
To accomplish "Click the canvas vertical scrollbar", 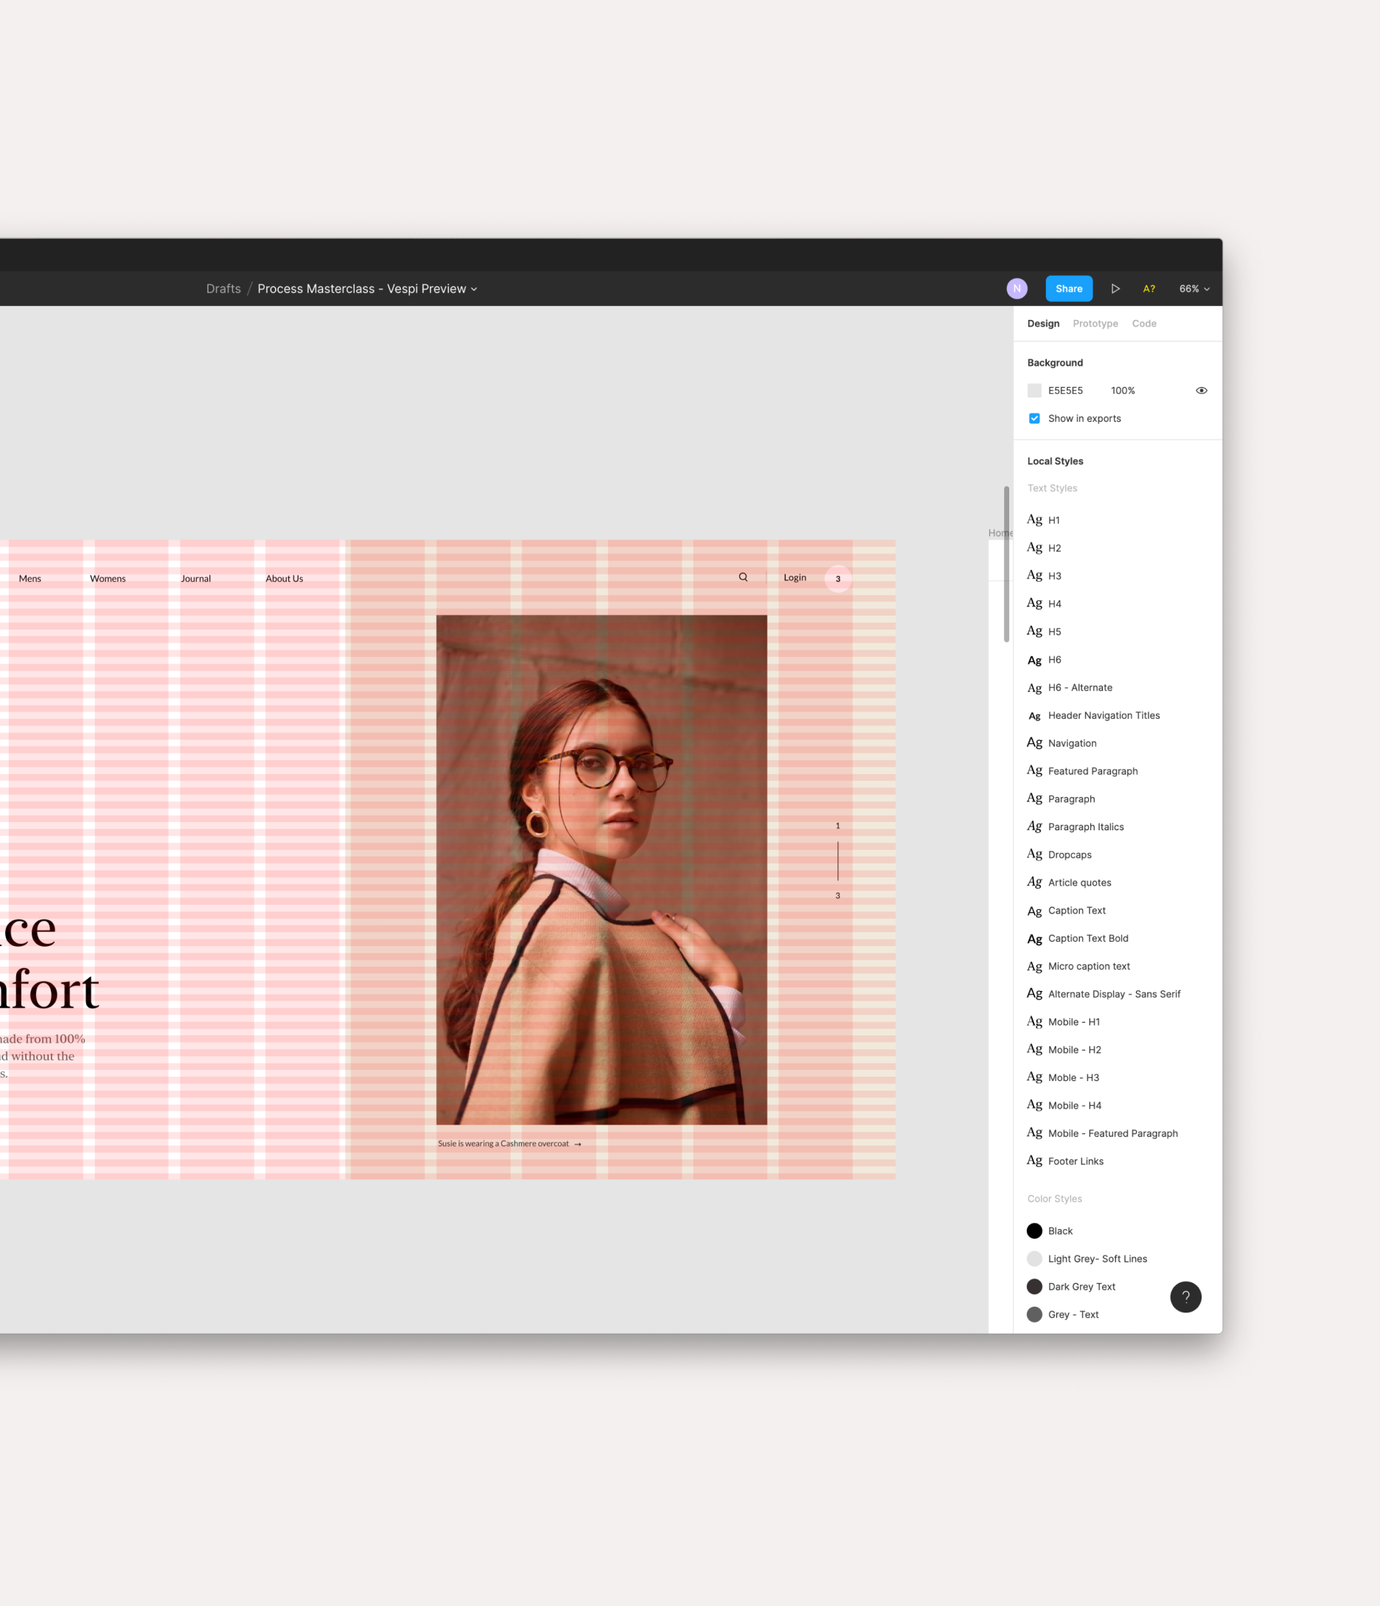I will click(x=1006, y=564).
